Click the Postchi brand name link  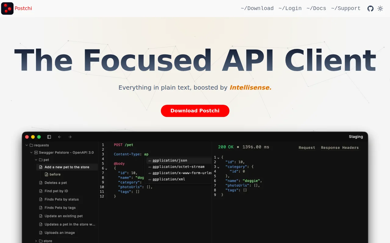23,9
